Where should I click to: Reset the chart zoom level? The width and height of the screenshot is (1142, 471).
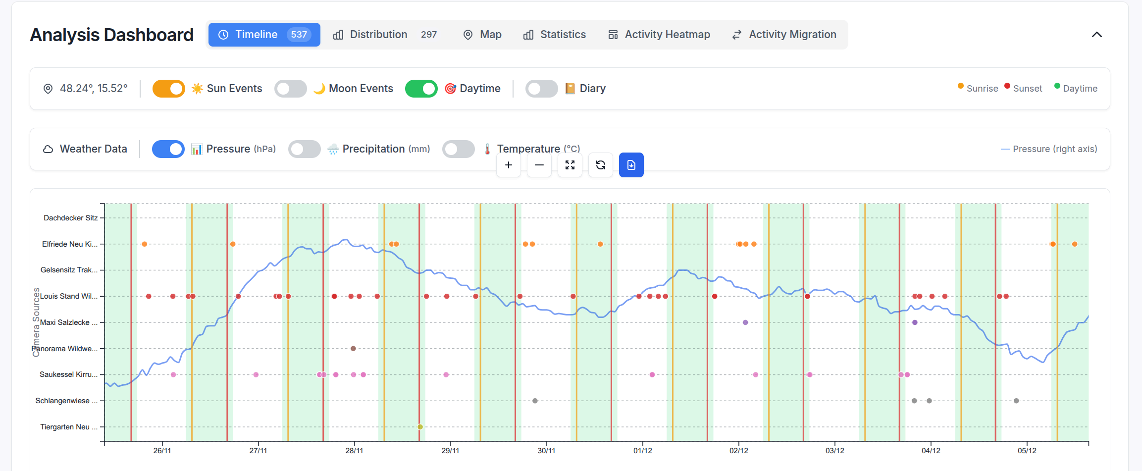coord(601,165)
